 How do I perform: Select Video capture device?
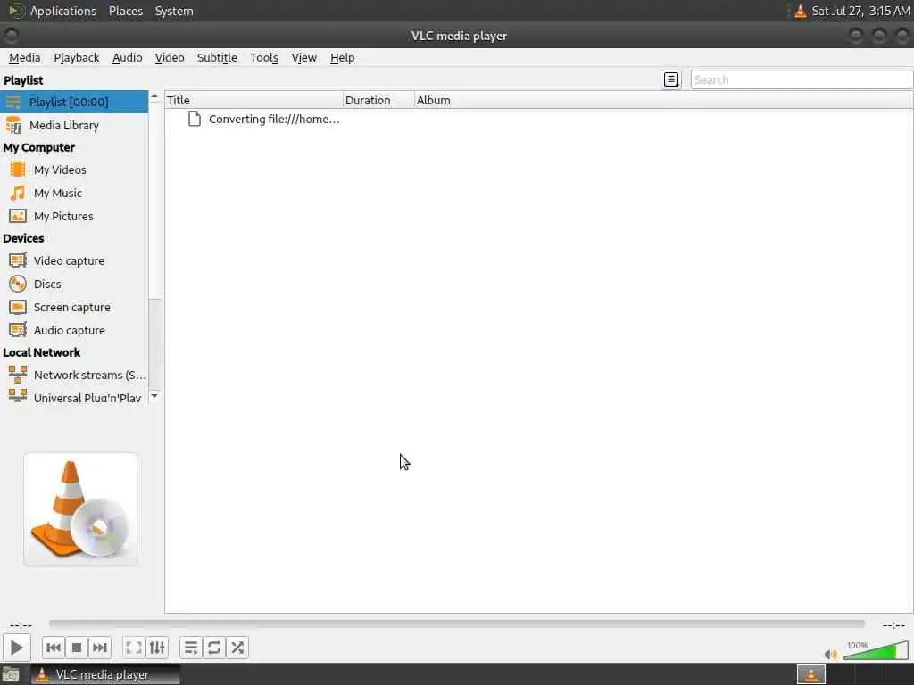click(x=74, y=260)
